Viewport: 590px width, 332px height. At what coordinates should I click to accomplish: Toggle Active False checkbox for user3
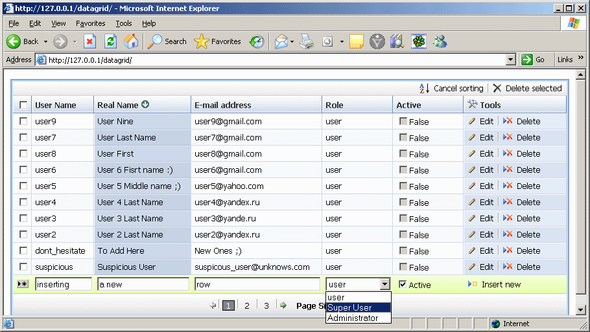[403, 218]
